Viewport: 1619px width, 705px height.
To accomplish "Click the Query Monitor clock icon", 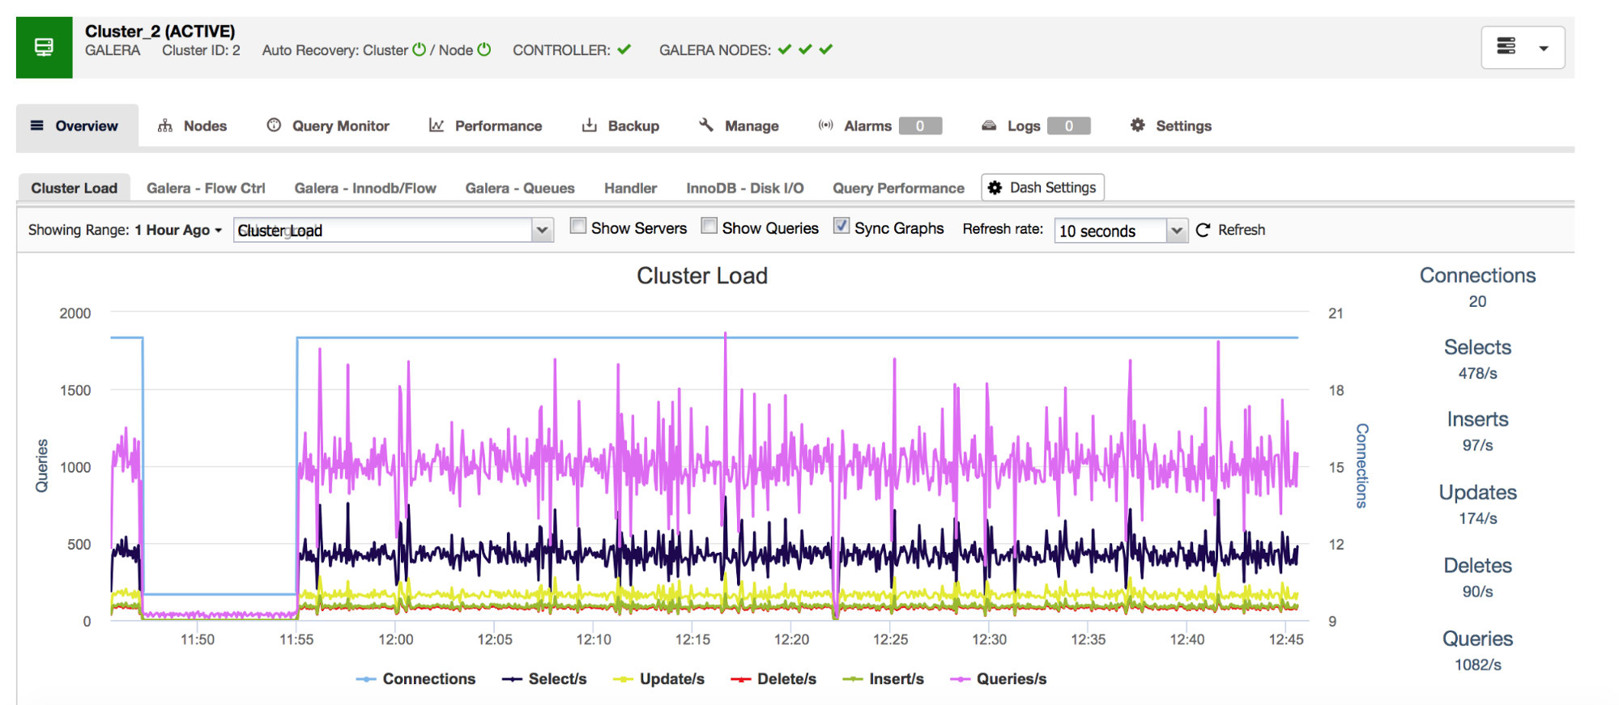I will (274, 125).
